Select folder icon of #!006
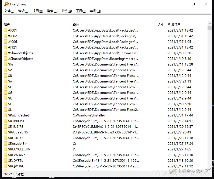Viewport: 214px width, 179px height. click(5, 42)
